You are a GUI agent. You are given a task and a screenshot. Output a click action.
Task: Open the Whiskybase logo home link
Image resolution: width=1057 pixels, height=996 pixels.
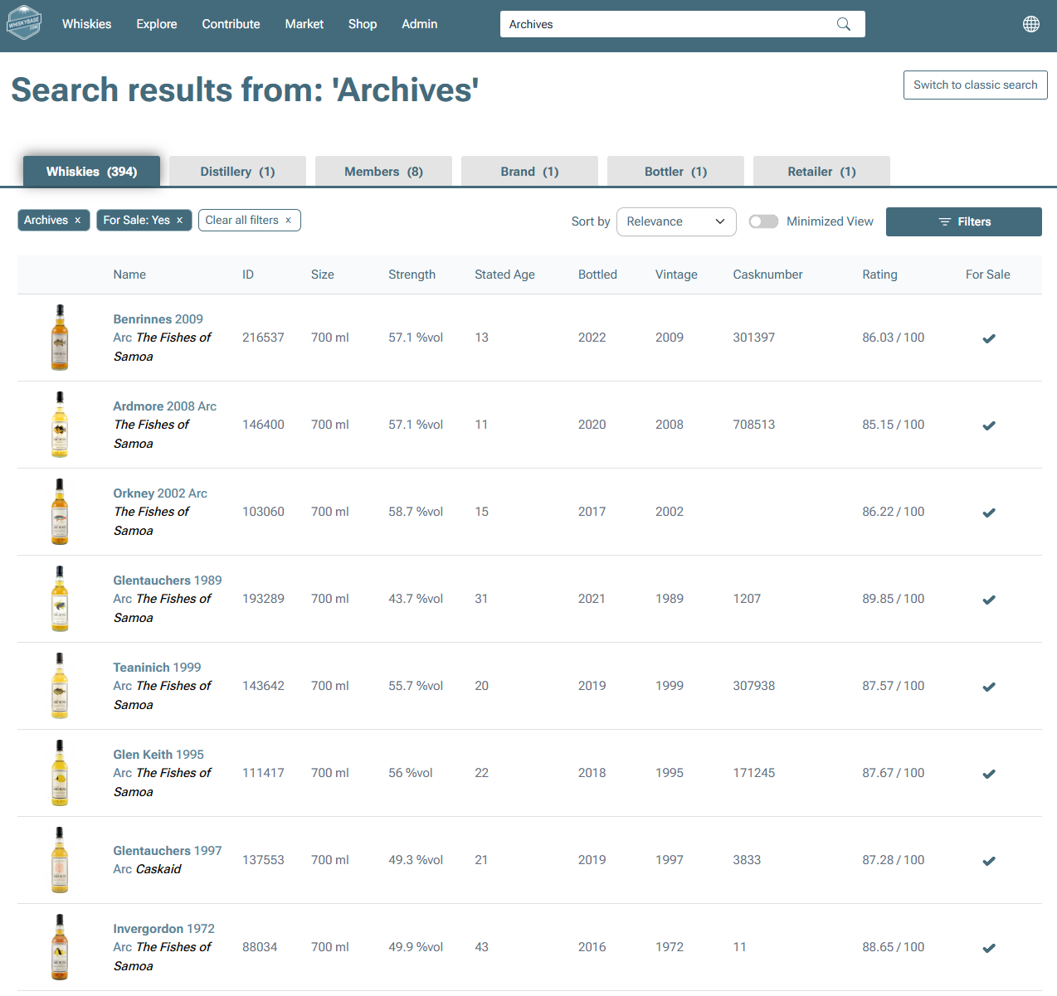tap(23, 24)
